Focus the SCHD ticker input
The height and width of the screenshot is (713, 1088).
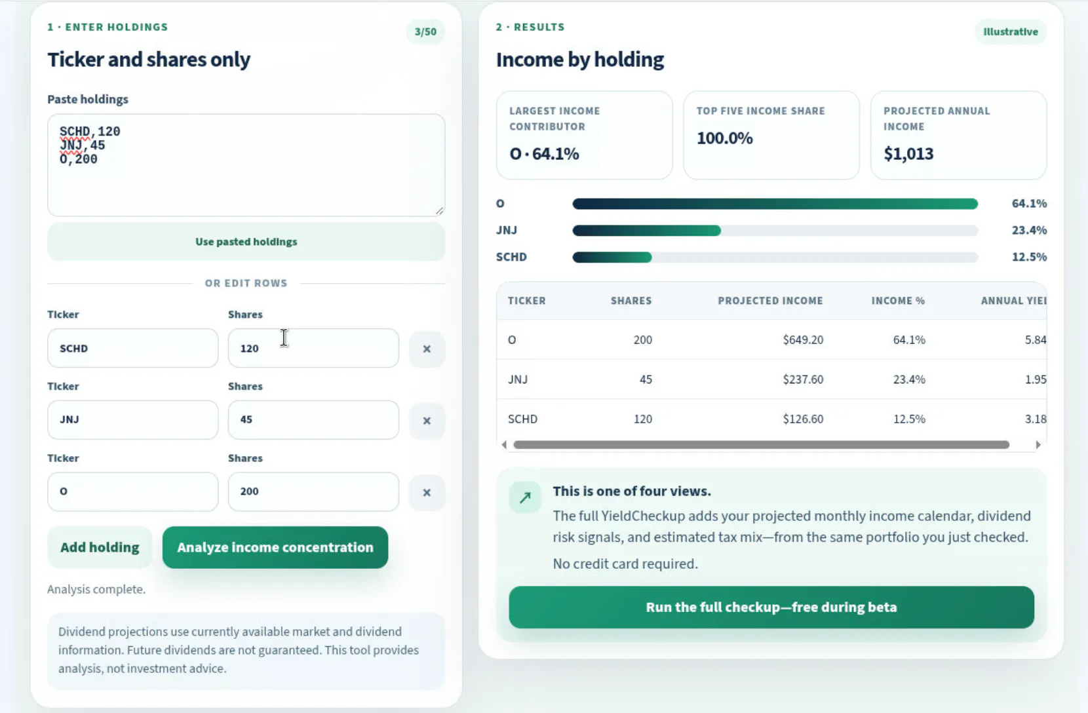pyautogui.click(x=132, y=348)
